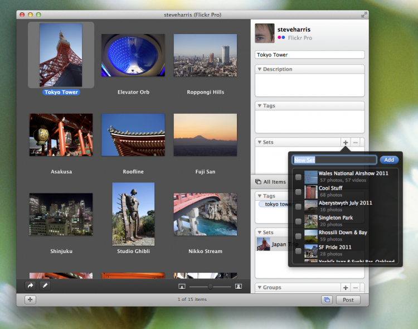Select the Tokyo Tower photo thumbnail
This screenshot has width=418, height=329.
pos(61,55)
